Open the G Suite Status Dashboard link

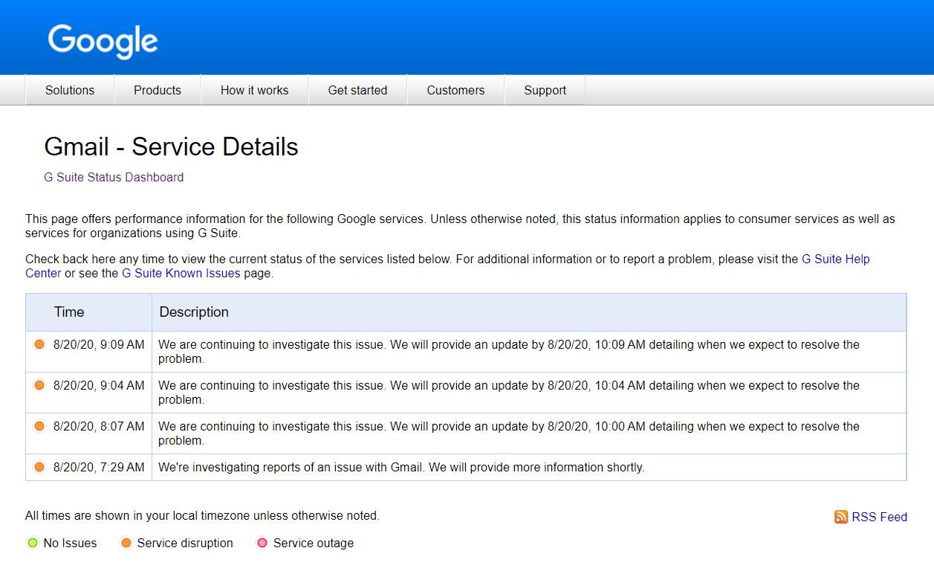pyautogui.click(x=113, y=177)
